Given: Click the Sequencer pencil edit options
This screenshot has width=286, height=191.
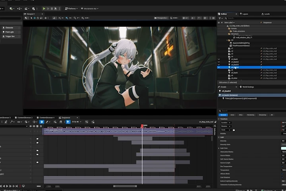Looking at the screenshot, I should pos(48,122).
